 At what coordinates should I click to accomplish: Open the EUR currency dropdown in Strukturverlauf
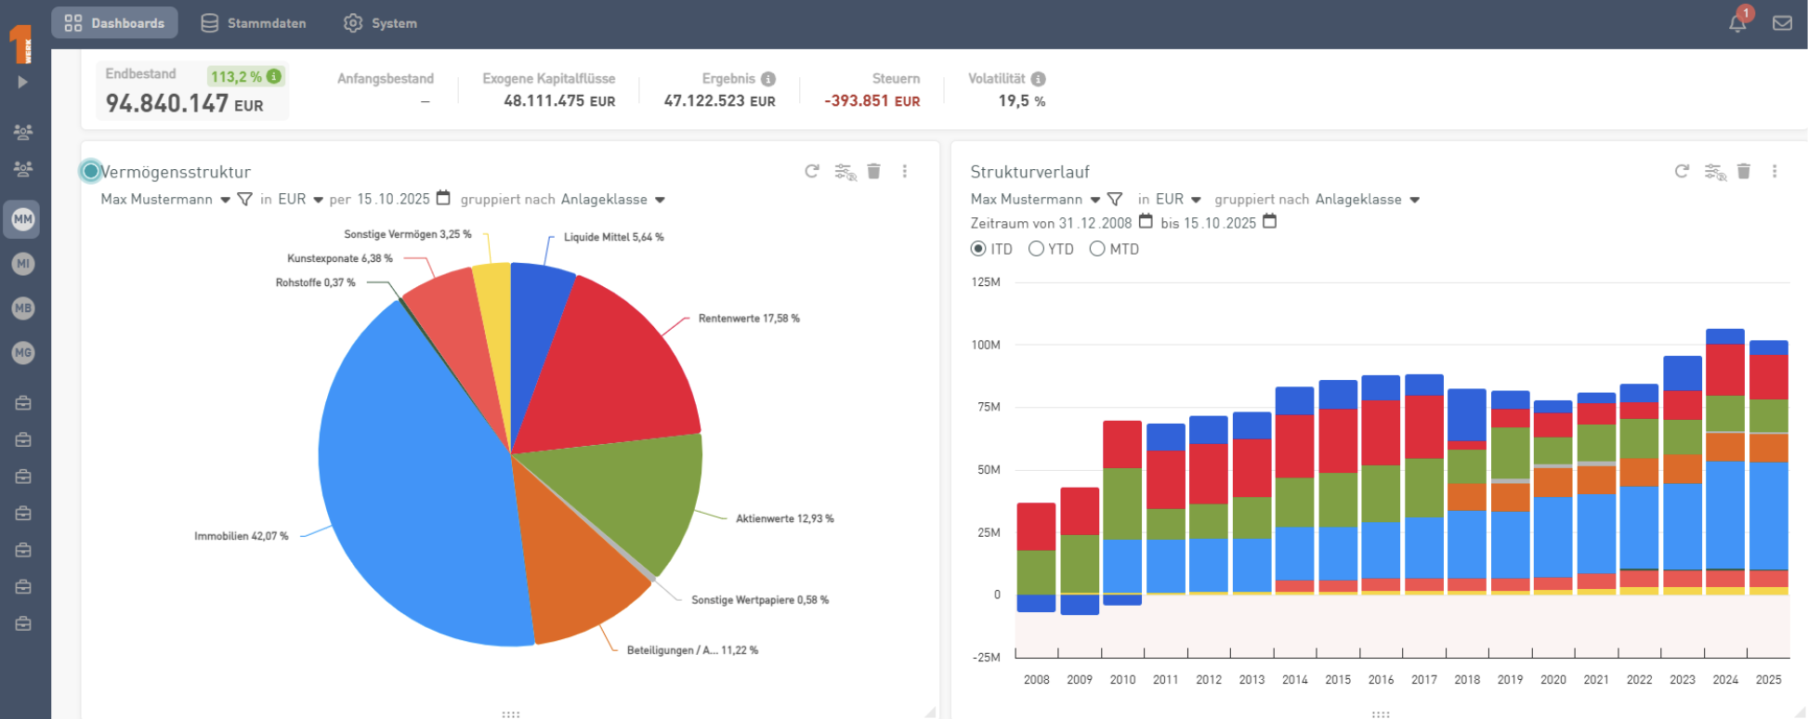1196,200
